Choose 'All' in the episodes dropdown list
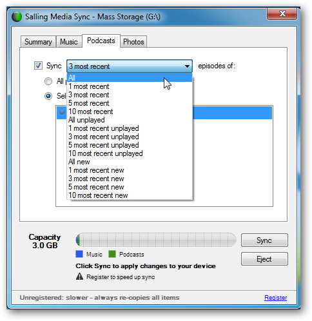The image size is (312, 321). tap(130, 77)
